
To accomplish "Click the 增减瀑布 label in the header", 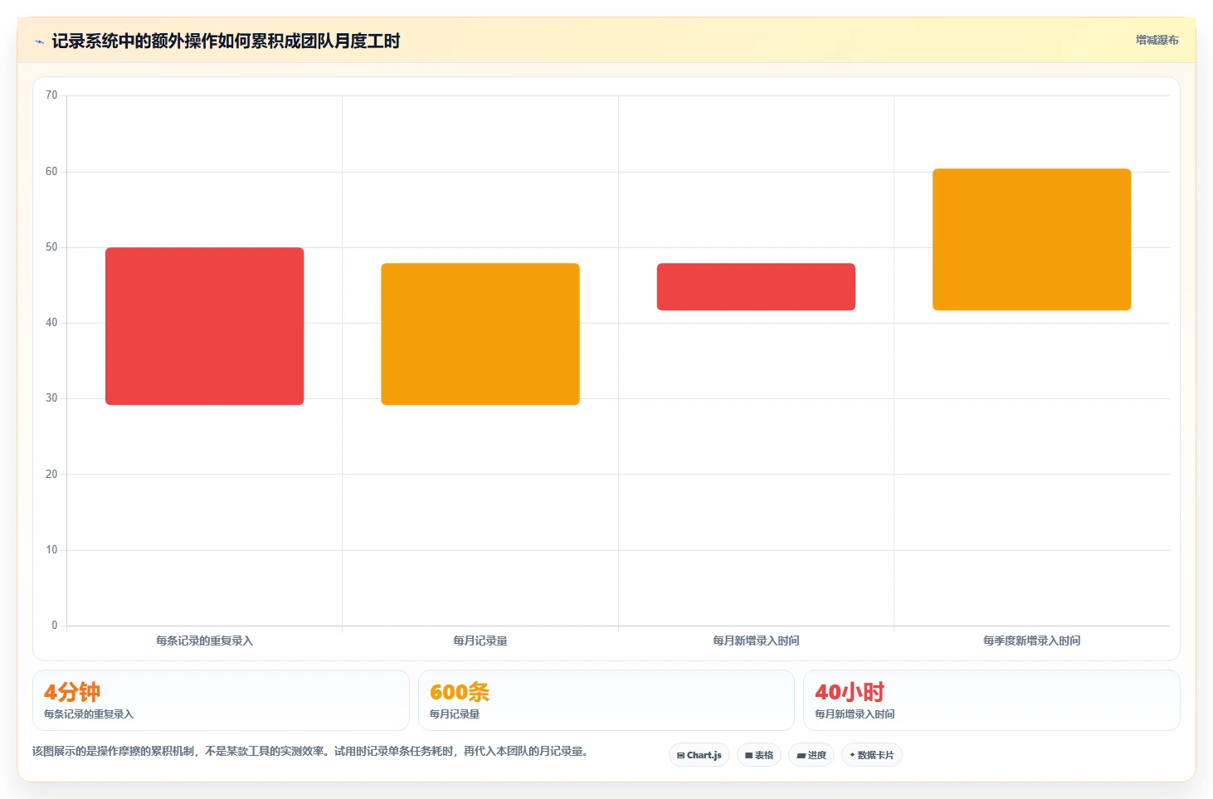I will tap(1157, 40).
